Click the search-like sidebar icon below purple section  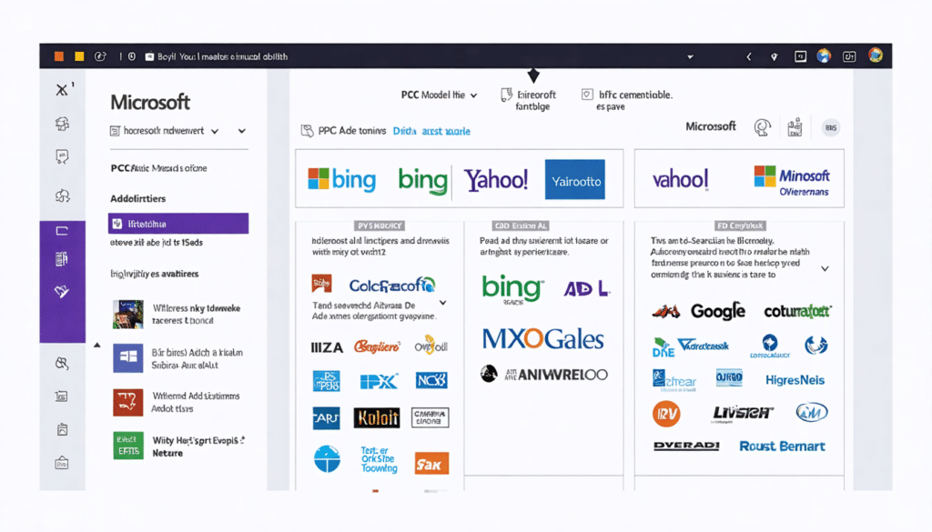(x=62, y=364)
